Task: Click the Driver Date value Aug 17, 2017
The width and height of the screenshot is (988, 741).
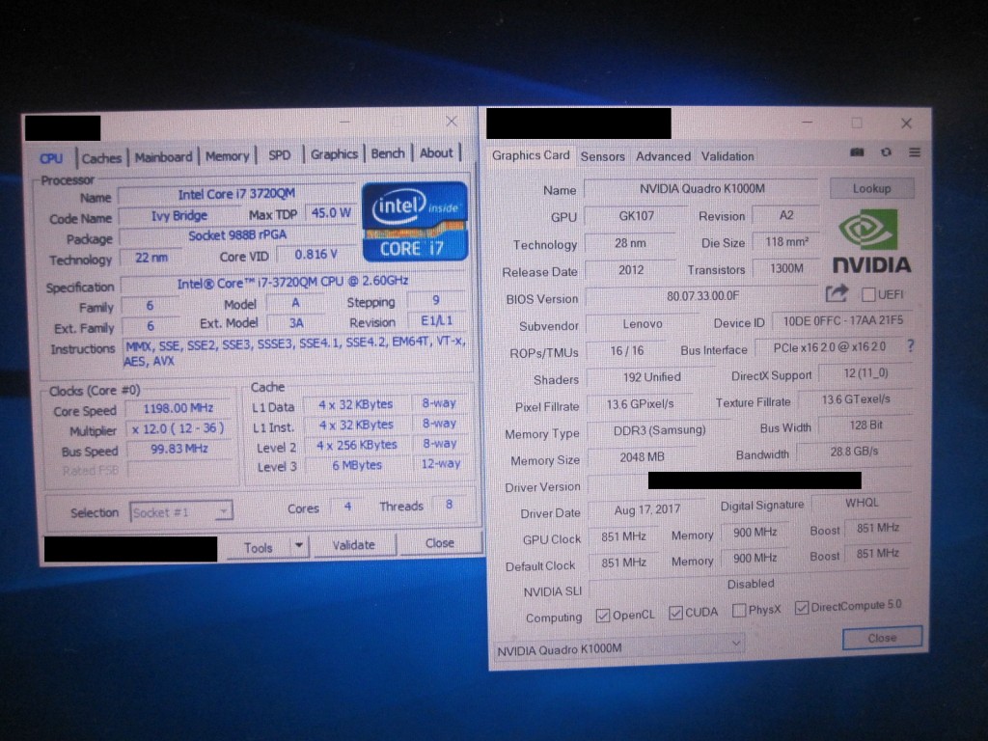Action: point(646,509)
